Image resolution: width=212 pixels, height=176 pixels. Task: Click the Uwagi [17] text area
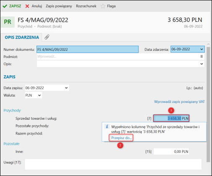(113, 164)
